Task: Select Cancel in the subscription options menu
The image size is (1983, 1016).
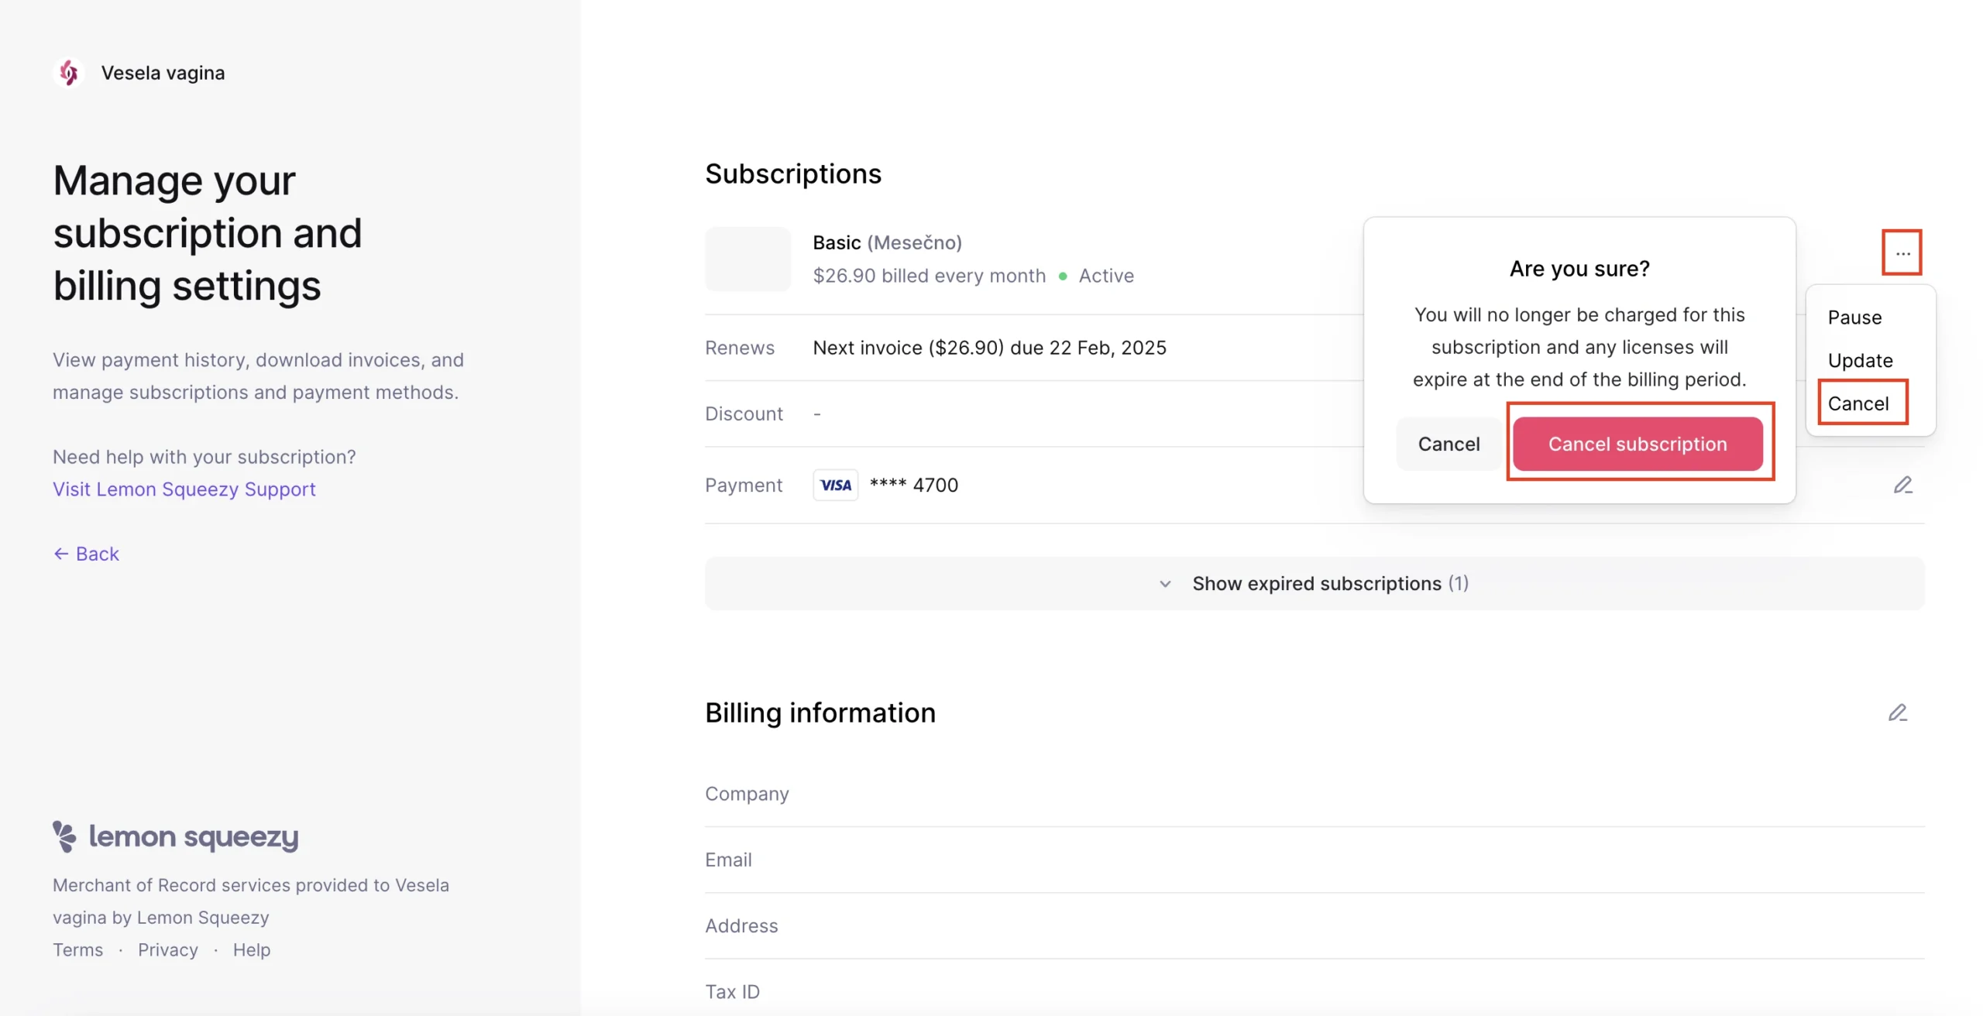Action: click(1858, 403)
